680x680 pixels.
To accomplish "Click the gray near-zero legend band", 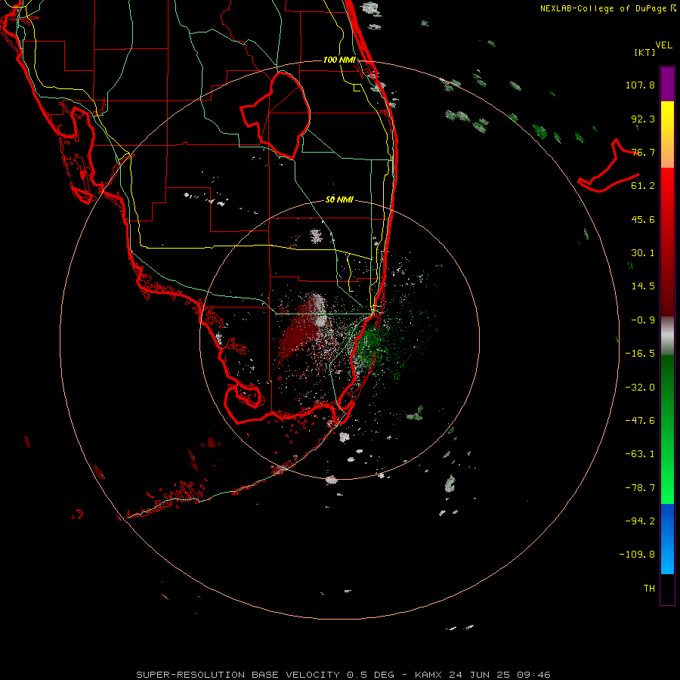I will pyautogui.click(x=667, y=336).
